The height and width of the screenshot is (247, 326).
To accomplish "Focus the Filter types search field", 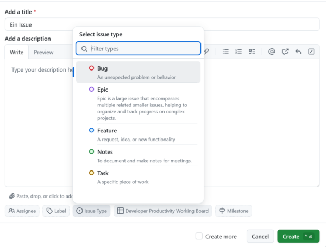I will [138, 49].
